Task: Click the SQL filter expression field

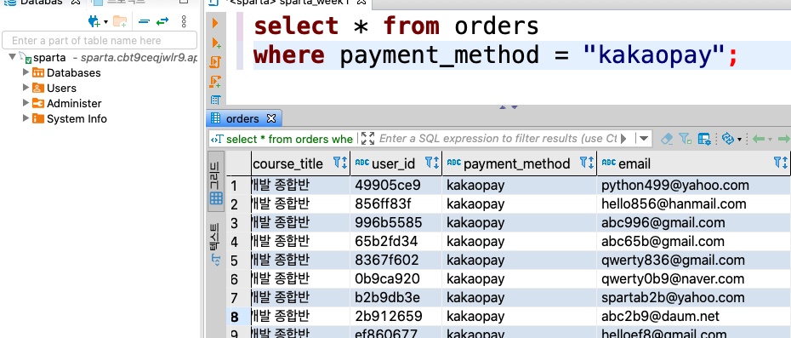Action: 498,139
